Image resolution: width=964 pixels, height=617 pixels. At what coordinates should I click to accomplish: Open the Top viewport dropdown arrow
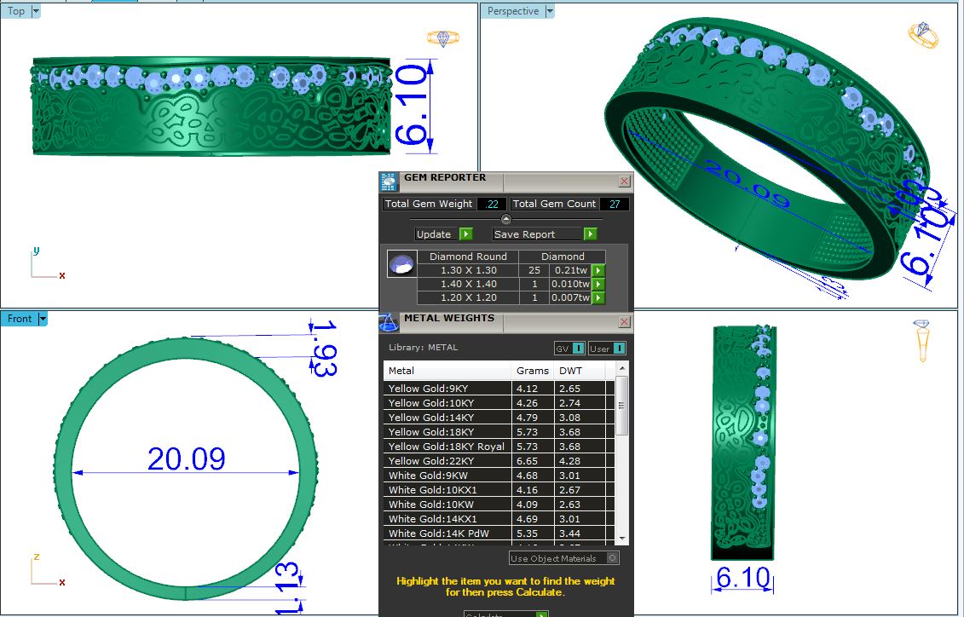[35, 12]
